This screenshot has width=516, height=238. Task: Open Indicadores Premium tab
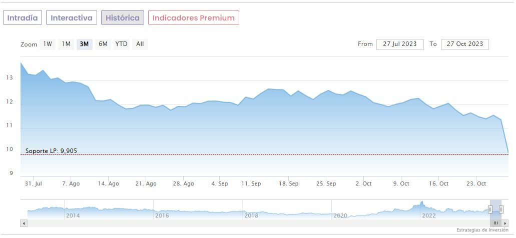click(193, 18)
